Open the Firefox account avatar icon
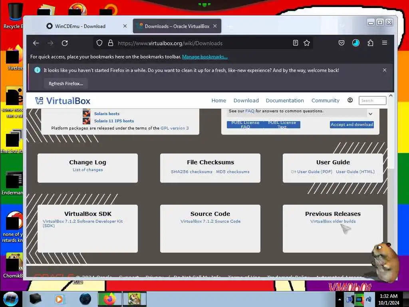 pos(356,43)
